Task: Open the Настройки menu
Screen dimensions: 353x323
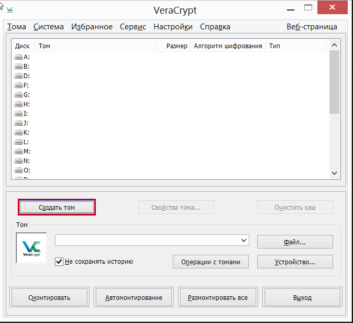Action: click(173, 27)
